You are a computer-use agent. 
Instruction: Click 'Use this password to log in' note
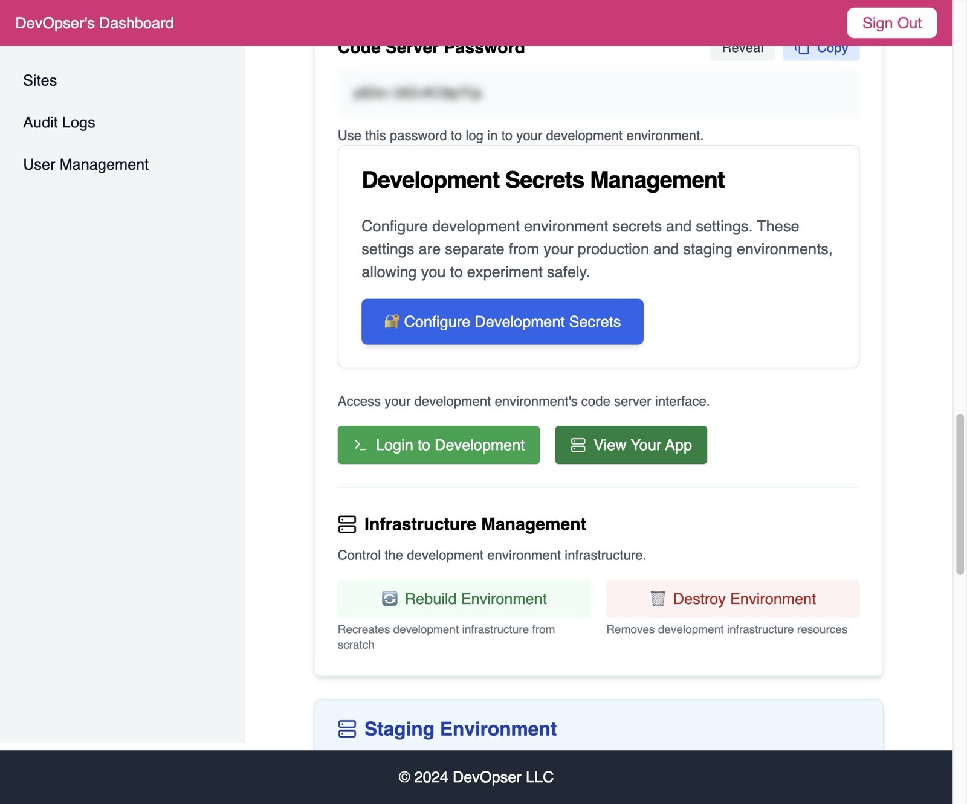click(520, 136)
